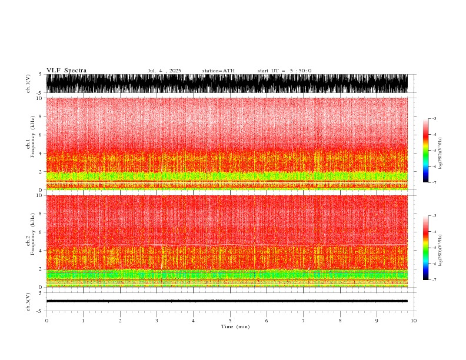Click the time-axis tick label "10"
Screen dimensions: 466x360
[414, 321]
